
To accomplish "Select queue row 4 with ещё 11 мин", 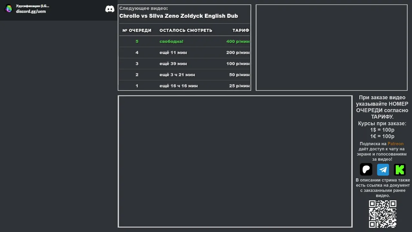I will (x=184, y=53).
